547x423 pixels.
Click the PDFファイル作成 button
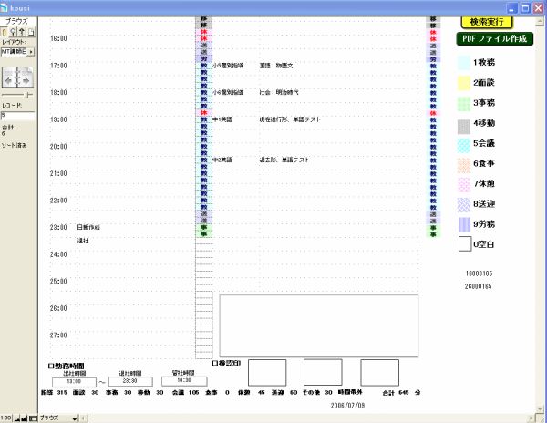point(493,39)
